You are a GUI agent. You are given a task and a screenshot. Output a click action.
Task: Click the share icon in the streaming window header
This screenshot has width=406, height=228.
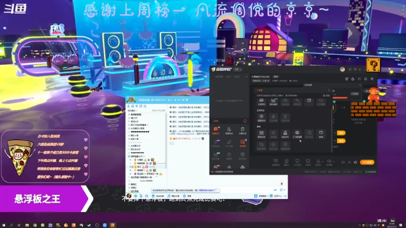[372, 79]
